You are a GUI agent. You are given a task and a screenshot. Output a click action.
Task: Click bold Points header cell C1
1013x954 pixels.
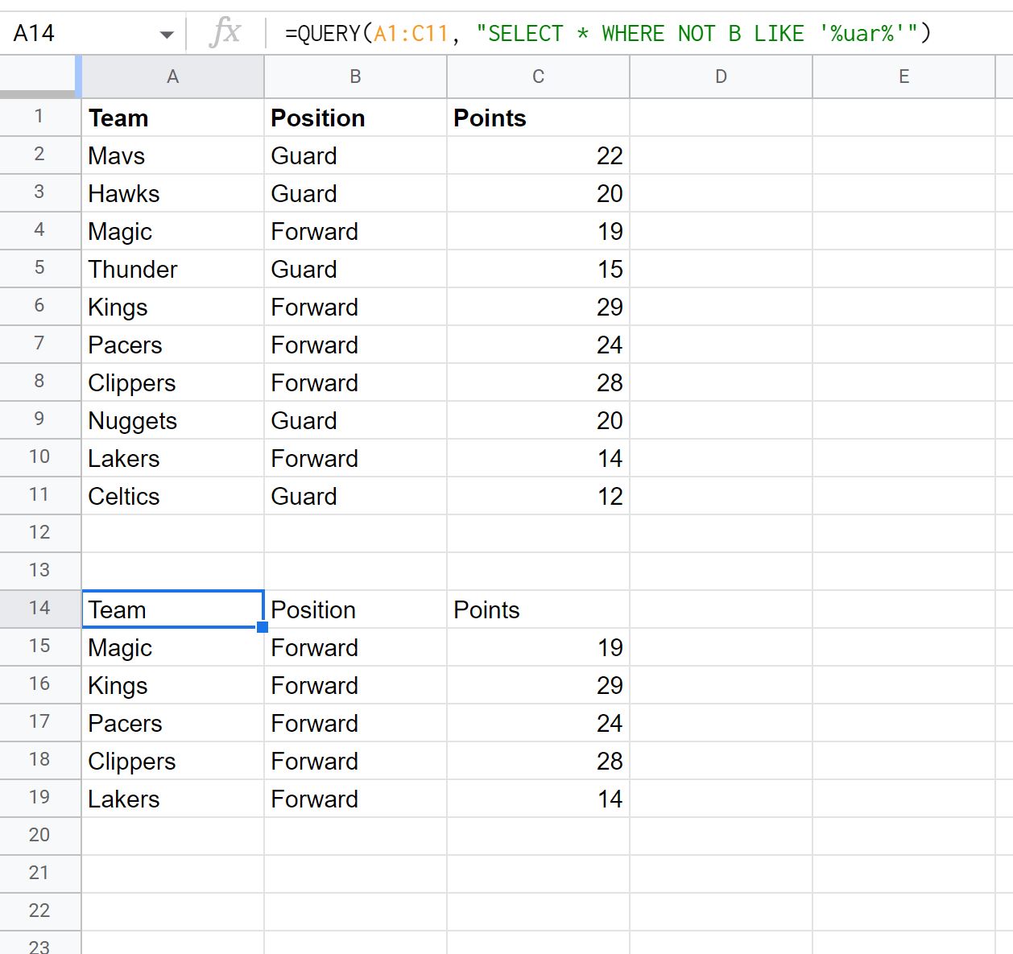(538, 118)
